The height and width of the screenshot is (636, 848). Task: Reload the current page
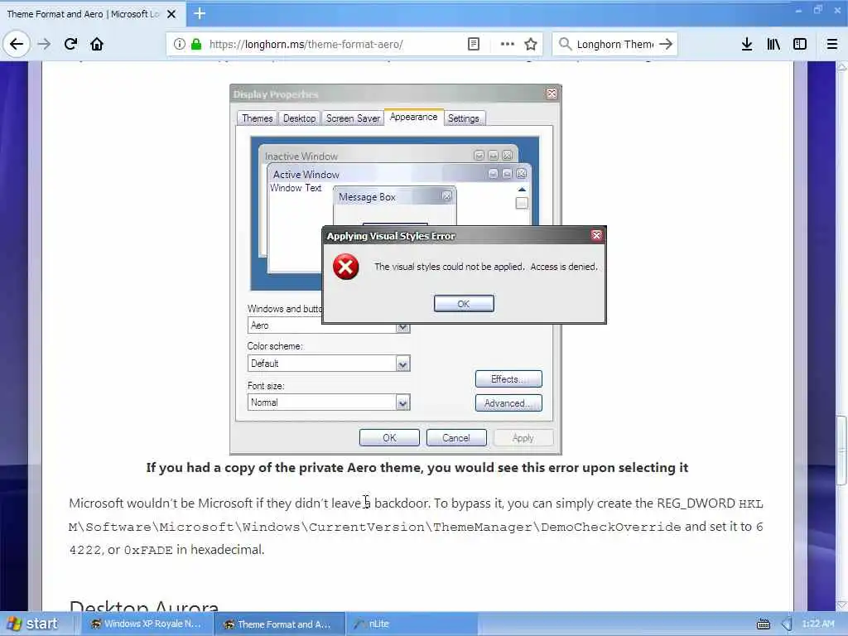[70, 45]
